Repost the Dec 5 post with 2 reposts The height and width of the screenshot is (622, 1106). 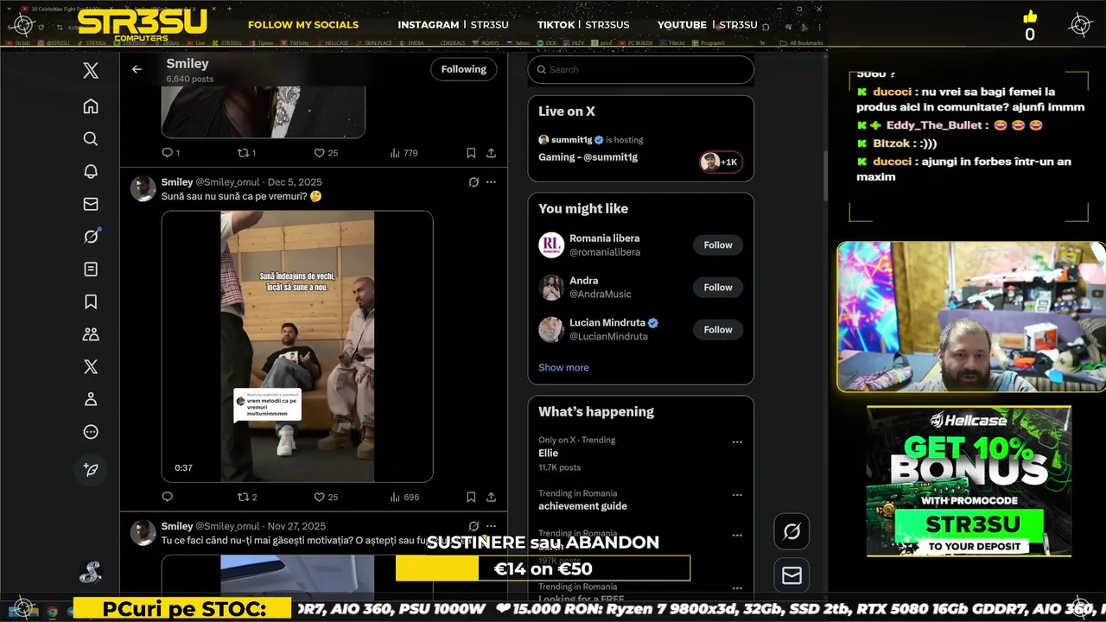[247, 497]
